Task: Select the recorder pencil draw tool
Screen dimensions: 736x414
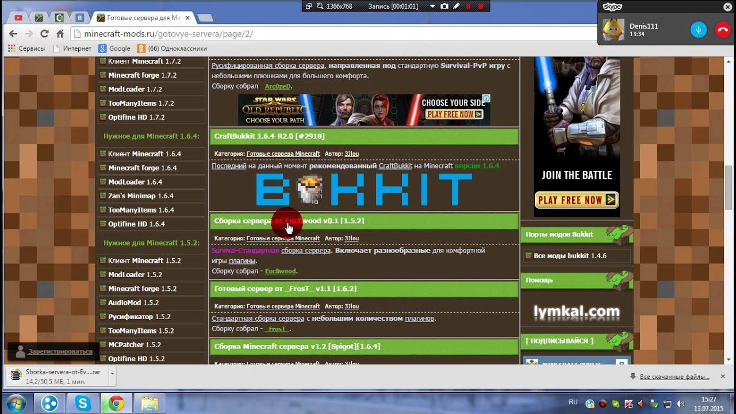Action: [457, 6]
